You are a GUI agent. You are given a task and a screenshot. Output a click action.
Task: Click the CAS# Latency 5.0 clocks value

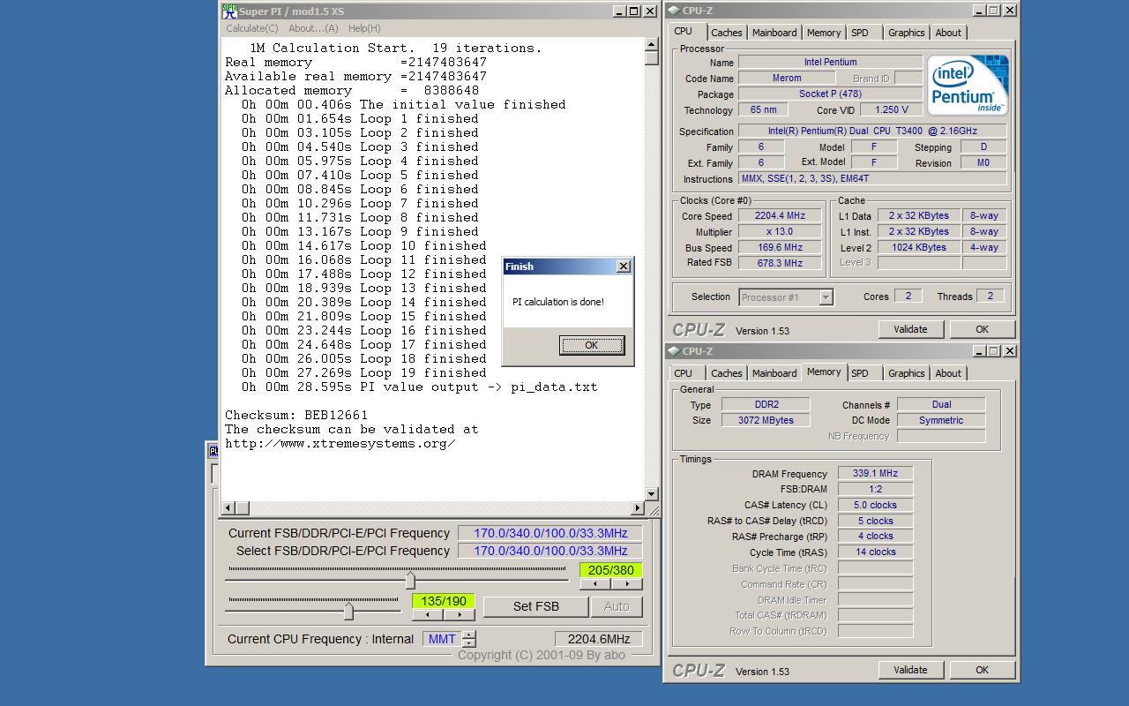[875, 506]
